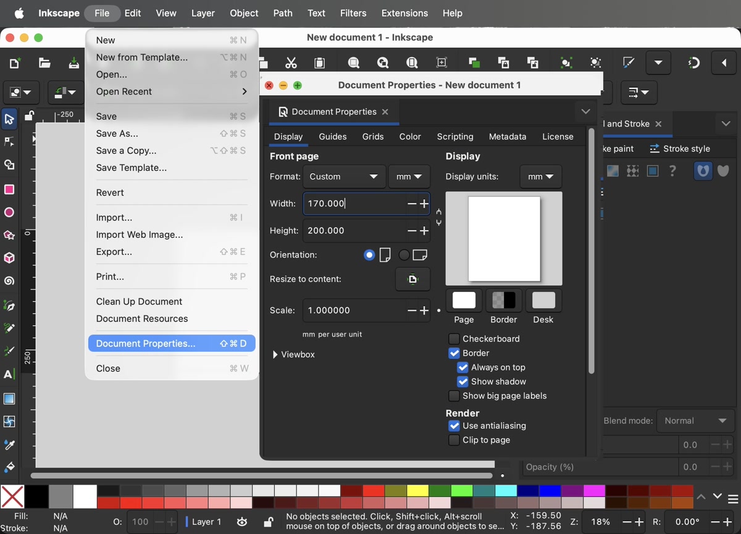
Task: Open the Display units dropdown
Action: (x=540, y=177)
